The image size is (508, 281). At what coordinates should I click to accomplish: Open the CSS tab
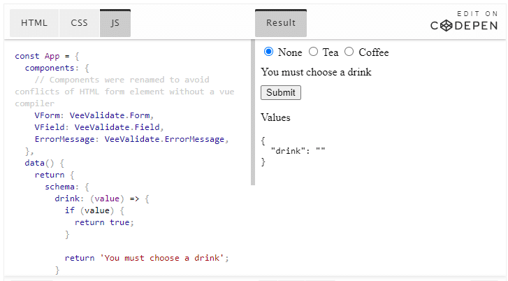click(79, 23)
